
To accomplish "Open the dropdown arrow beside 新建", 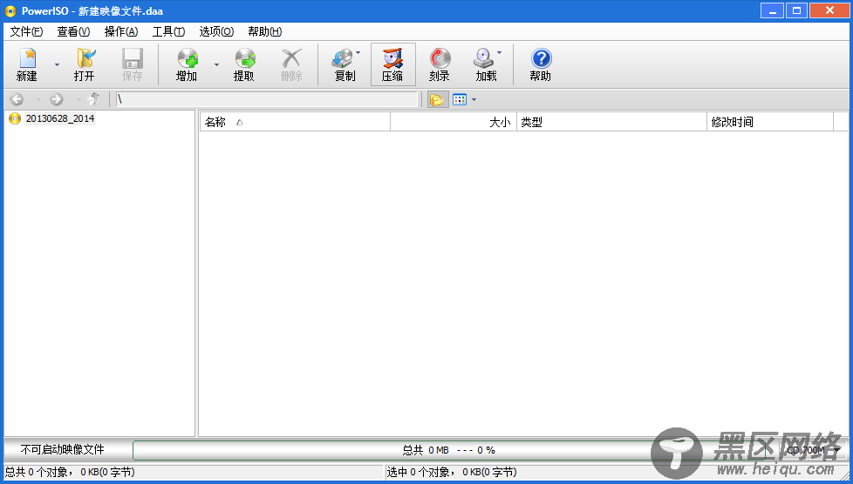I will point(57,64).
